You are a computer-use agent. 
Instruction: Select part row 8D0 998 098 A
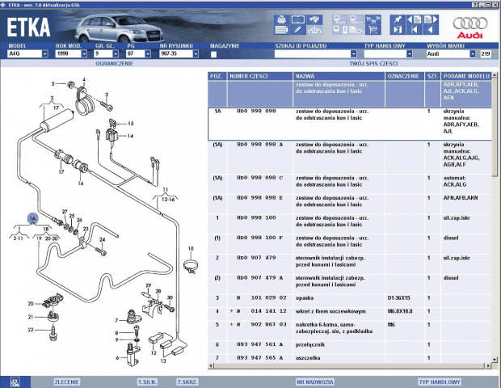pos(350,158)
